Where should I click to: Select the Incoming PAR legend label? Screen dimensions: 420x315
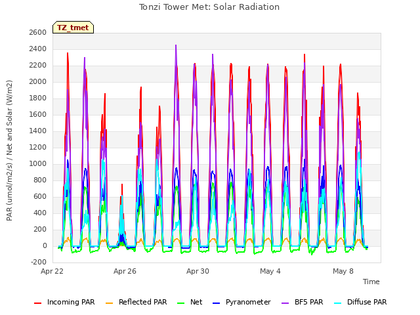(71, 302)
